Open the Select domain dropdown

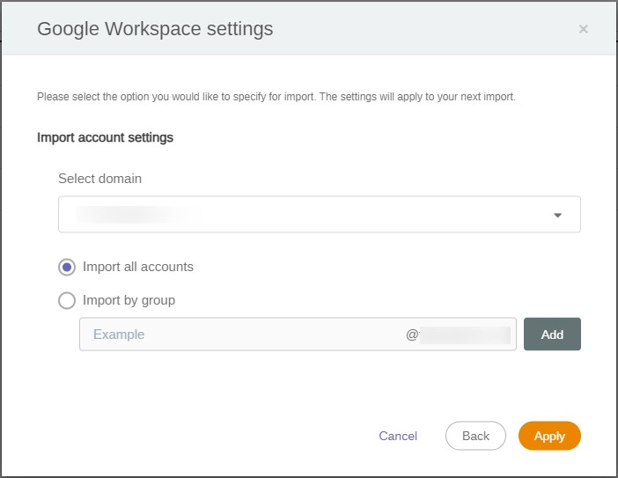[320, 215]
